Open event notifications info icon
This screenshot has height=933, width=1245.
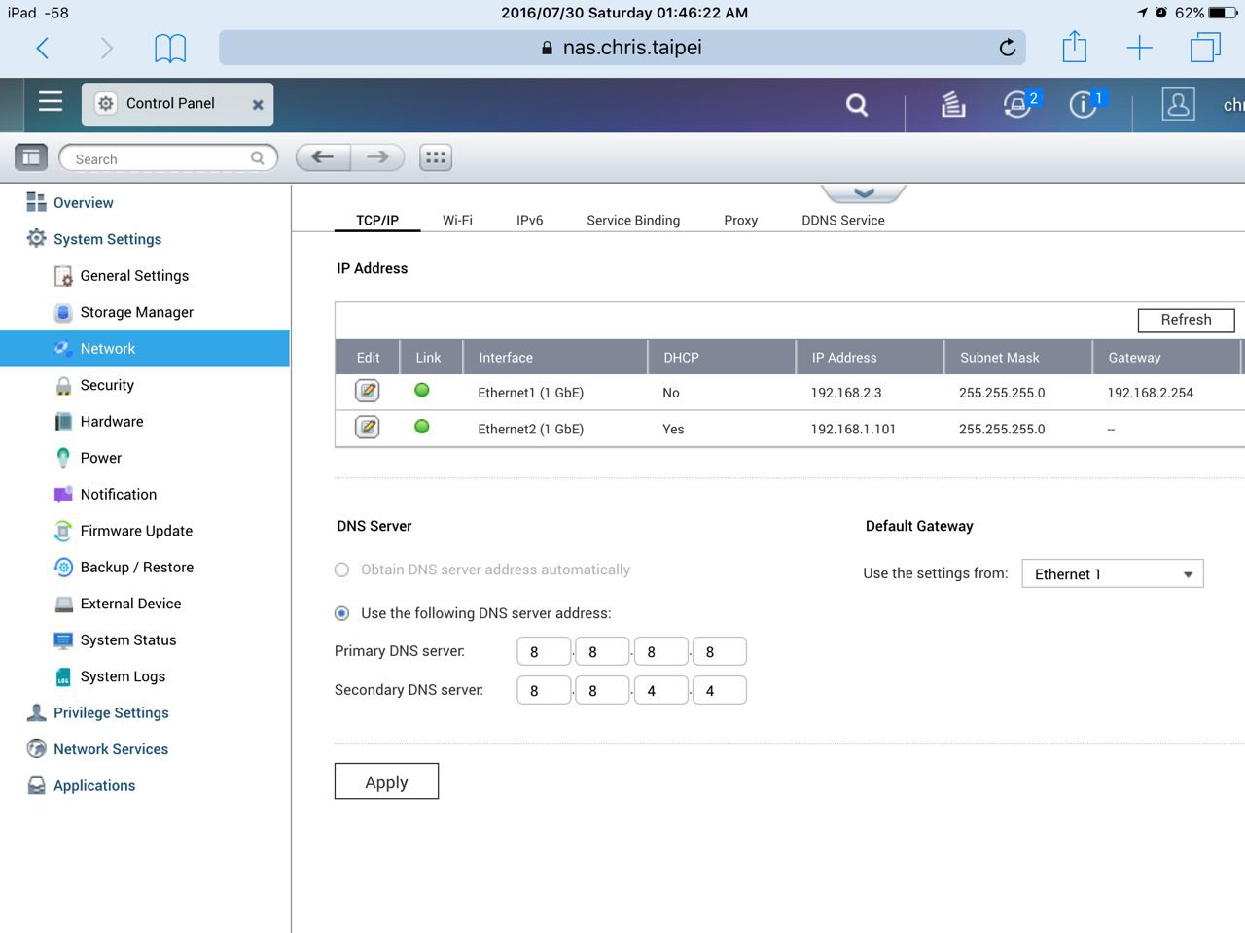[x=1084, y=104]
